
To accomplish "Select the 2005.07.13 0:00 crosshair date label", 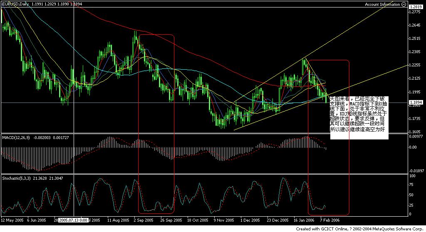I will pos(73,220).
